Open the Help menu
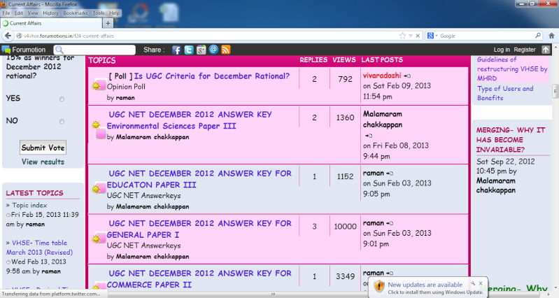This screenshot has width=559, height=298. (x=114, y=13)
